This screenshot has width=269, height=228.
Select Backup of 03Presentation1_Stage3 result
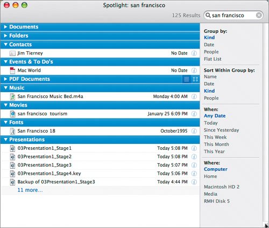click(x=100, y=182)
